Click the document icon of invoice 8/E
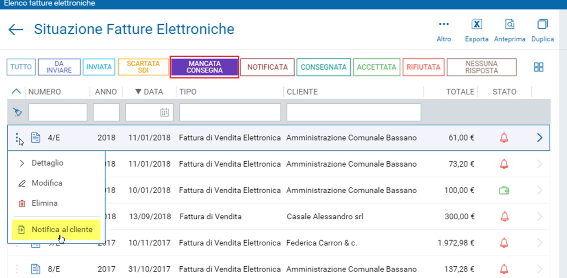This screenshot has width=567, height=278. click(x=36, y=269)
